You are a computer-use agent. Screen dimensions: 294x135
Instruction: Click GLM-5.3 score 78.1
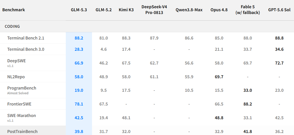pyautogui.click(x=79, y=104)
